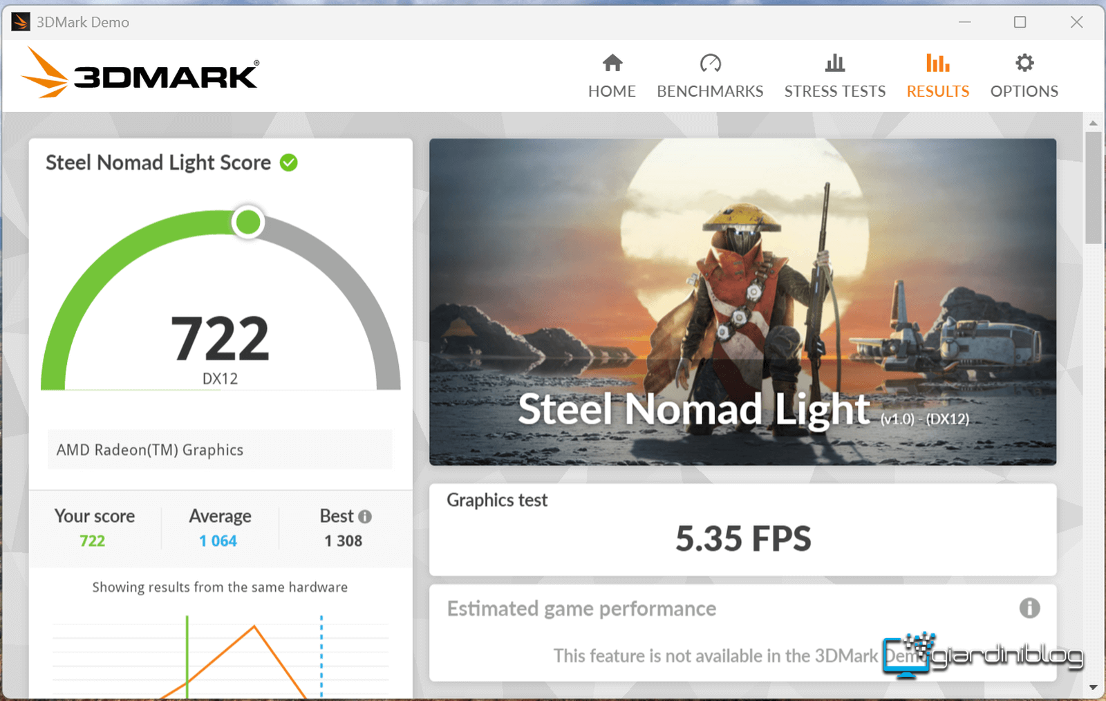
Task: Go to the STRESS TESTS label
Action: point(834,91)
